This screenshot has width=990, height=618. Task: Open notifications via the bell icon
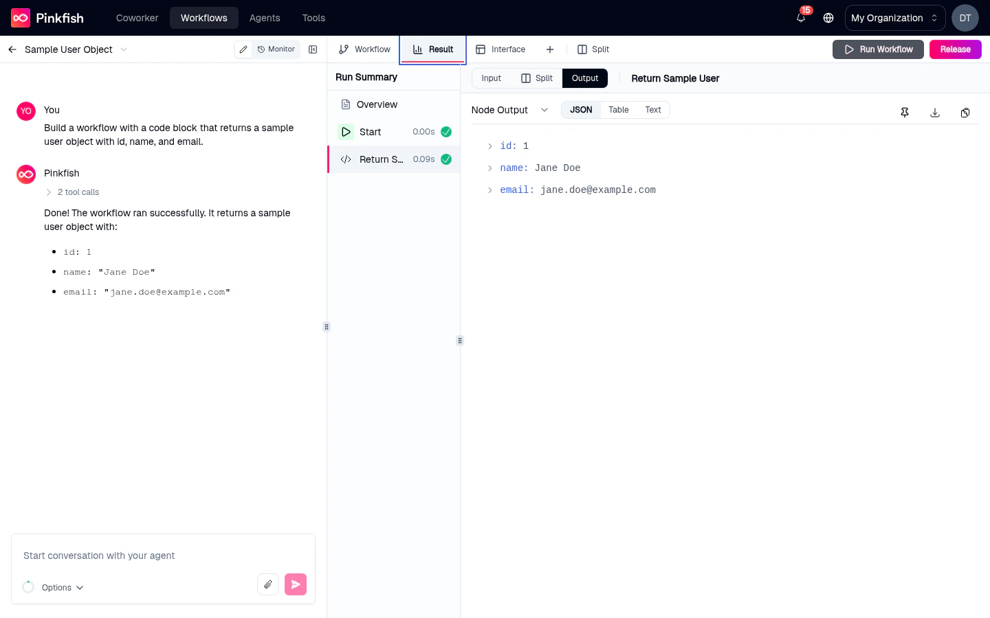click(800, 18)
